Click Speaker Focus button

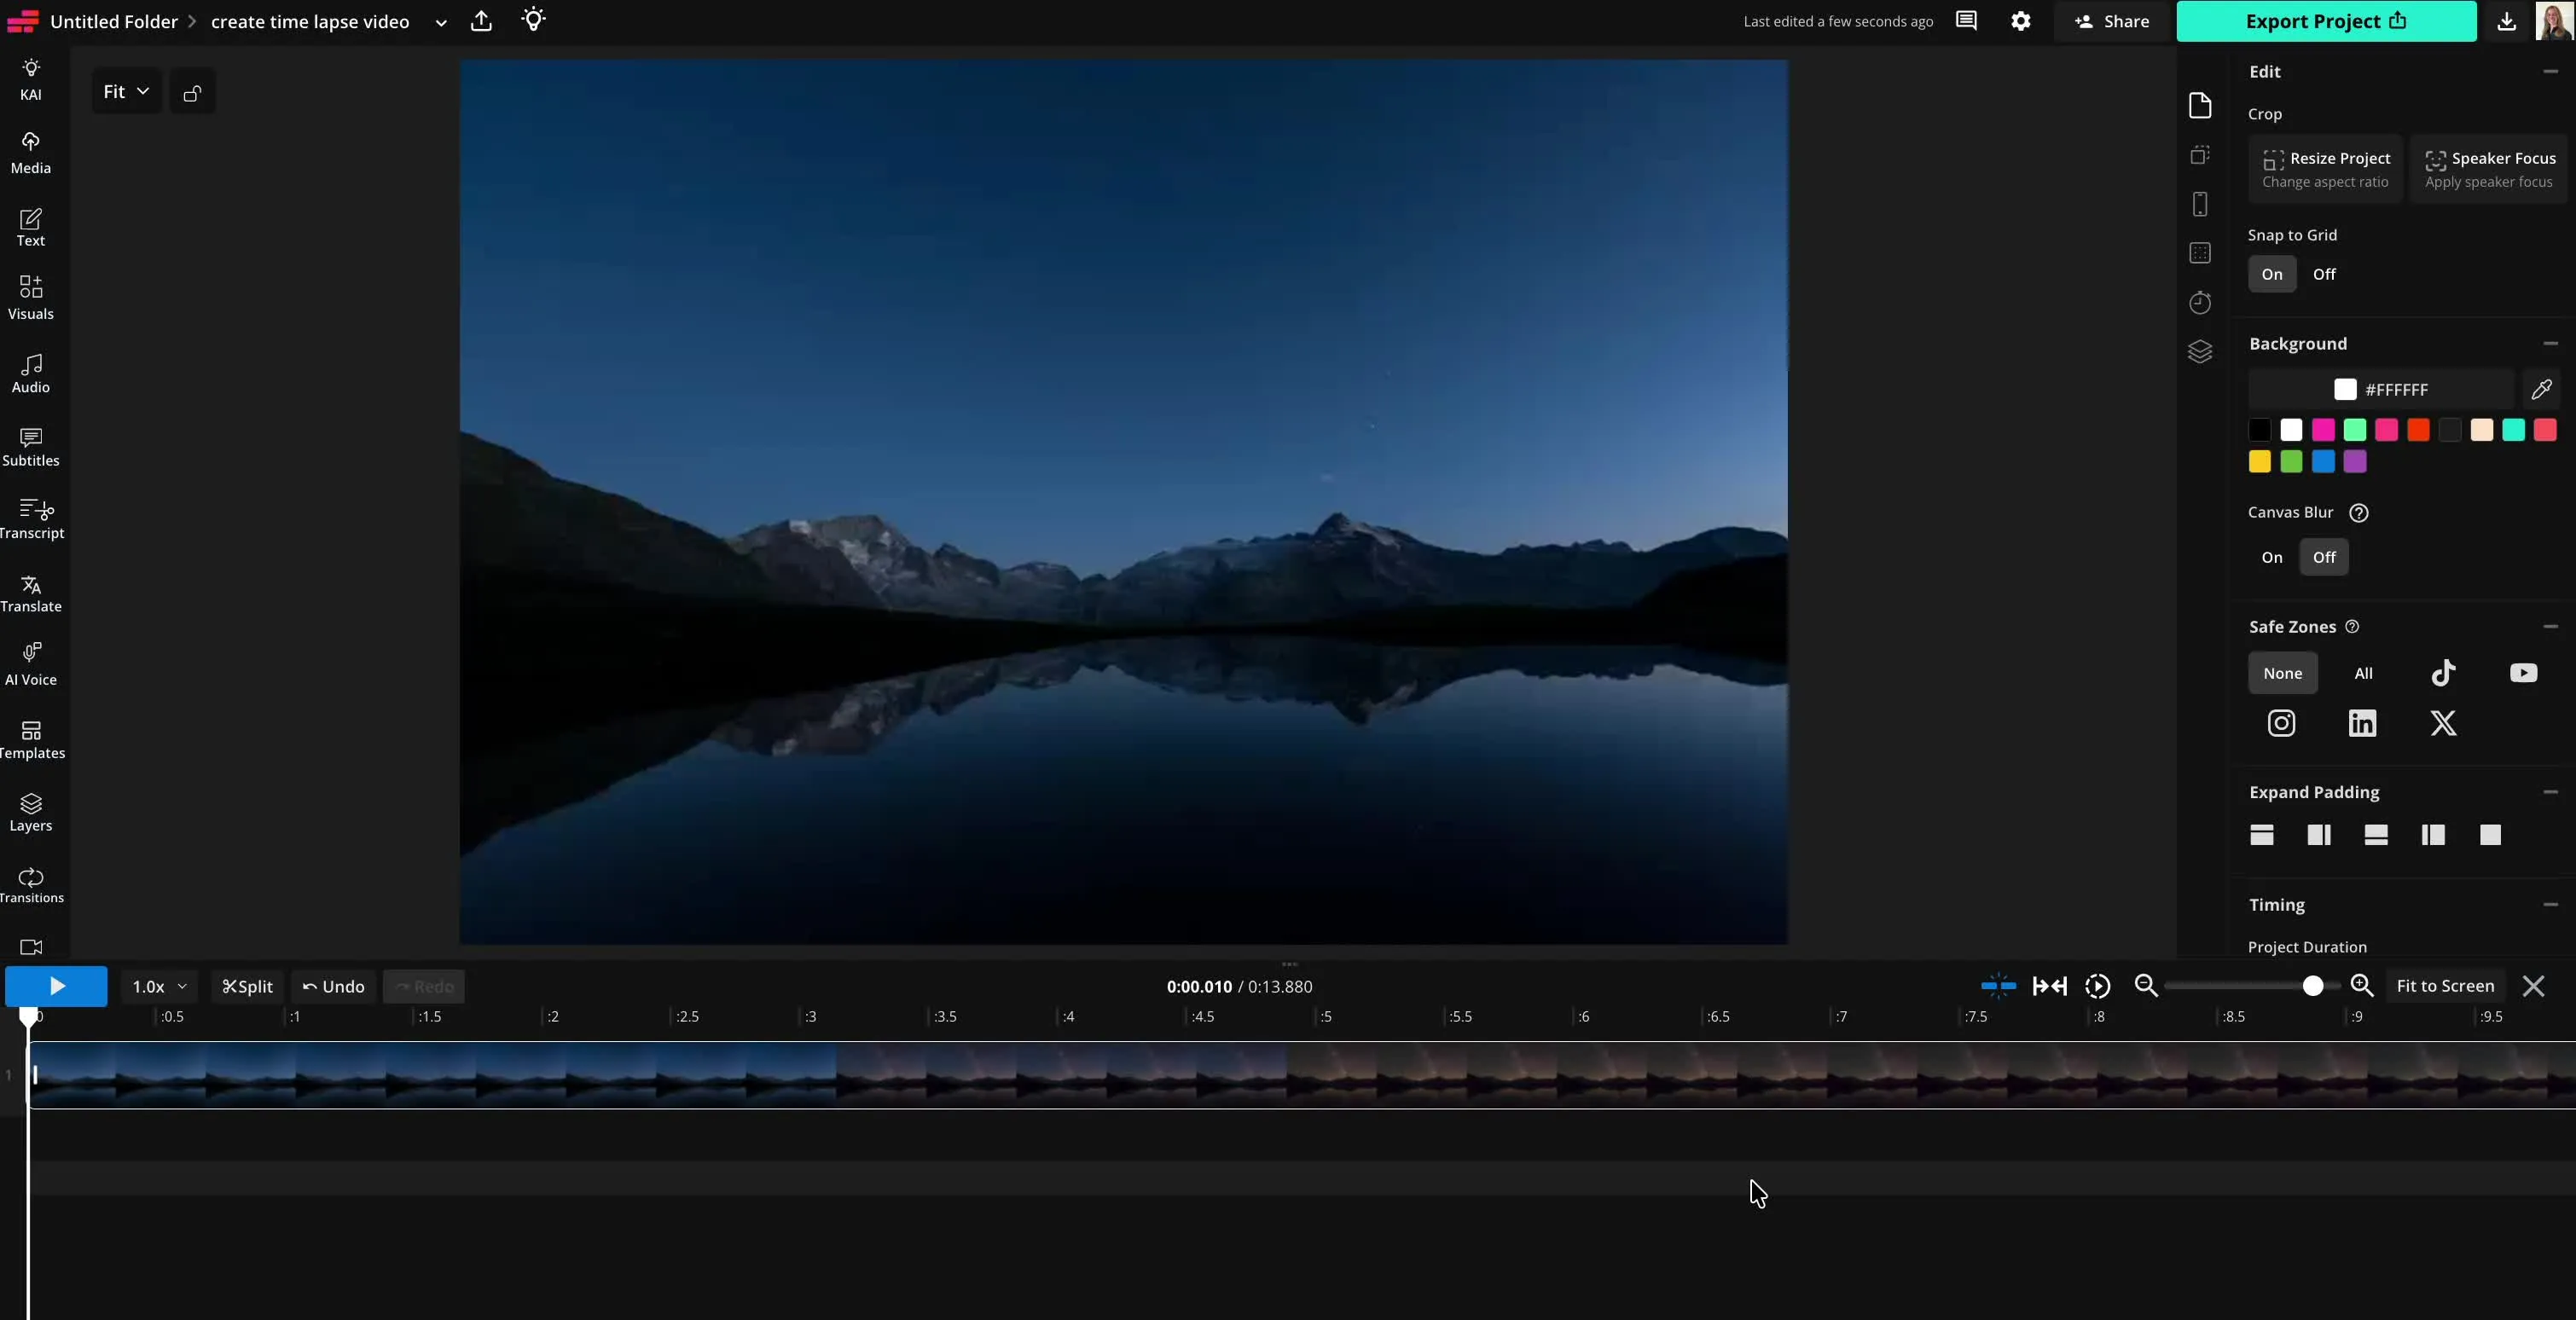[2489, 169]
